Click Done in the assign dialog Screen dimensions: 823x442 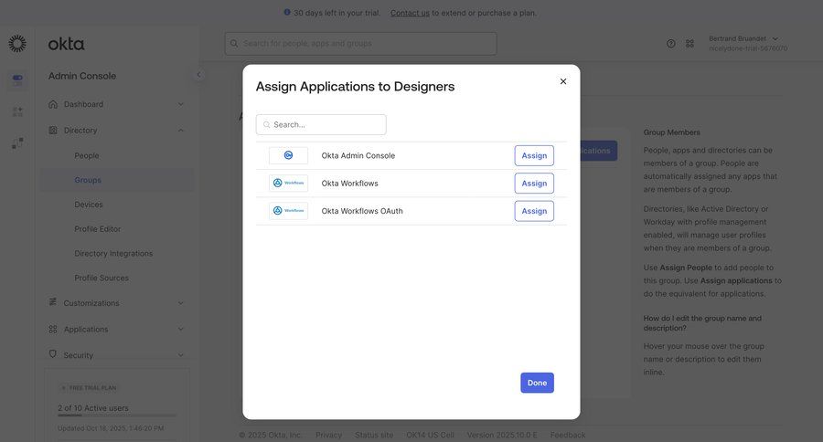tap(537, 383)
